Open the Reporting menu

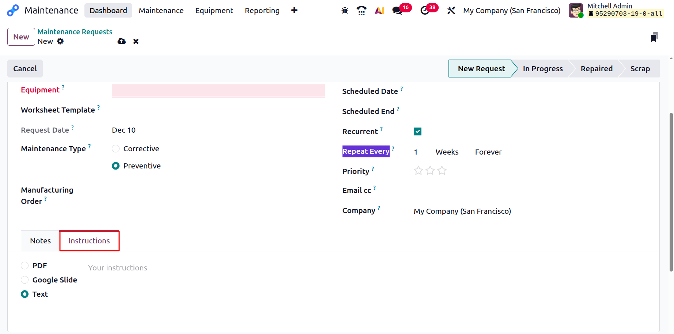click(262, 11)
